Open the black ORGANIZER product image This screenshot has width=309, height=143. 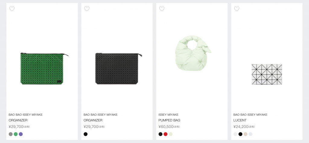tap(117, 68)
